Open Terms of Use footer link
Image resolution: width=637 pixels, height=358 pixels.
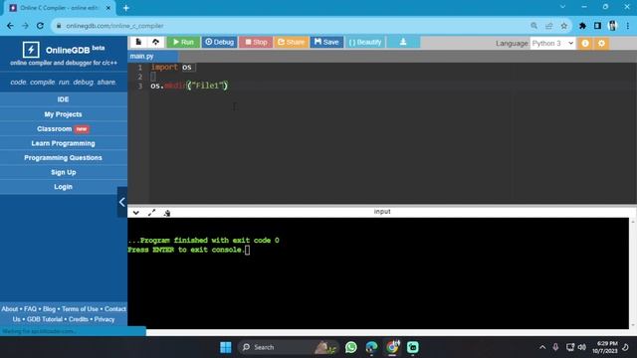[80, 309]
